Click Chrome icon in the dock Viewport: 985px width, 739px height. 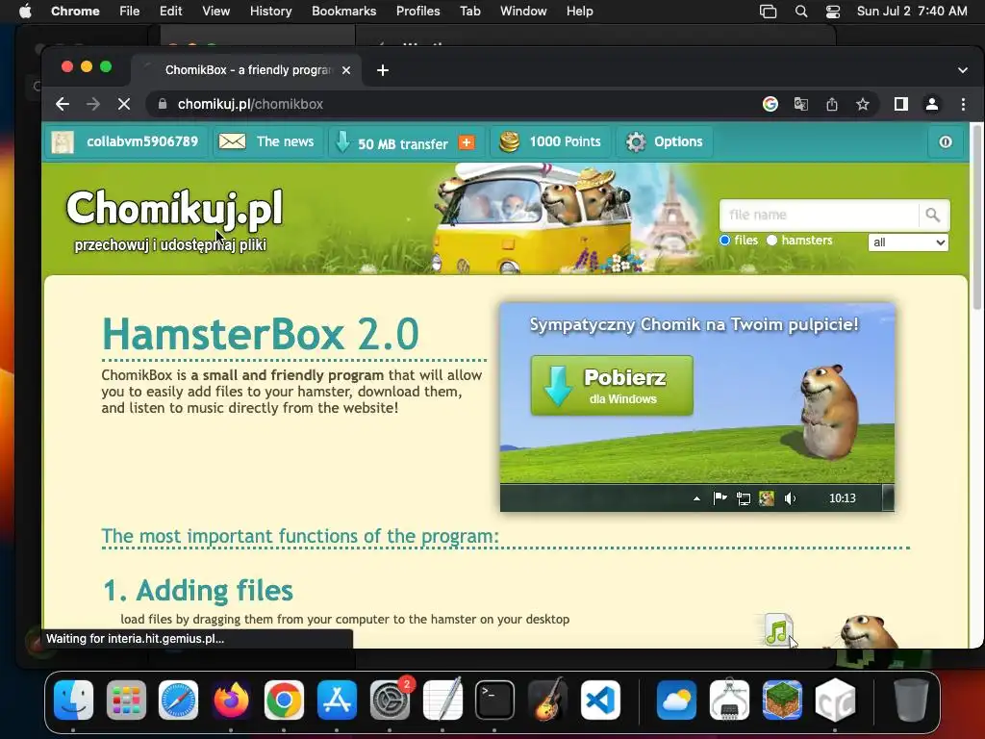284,700
